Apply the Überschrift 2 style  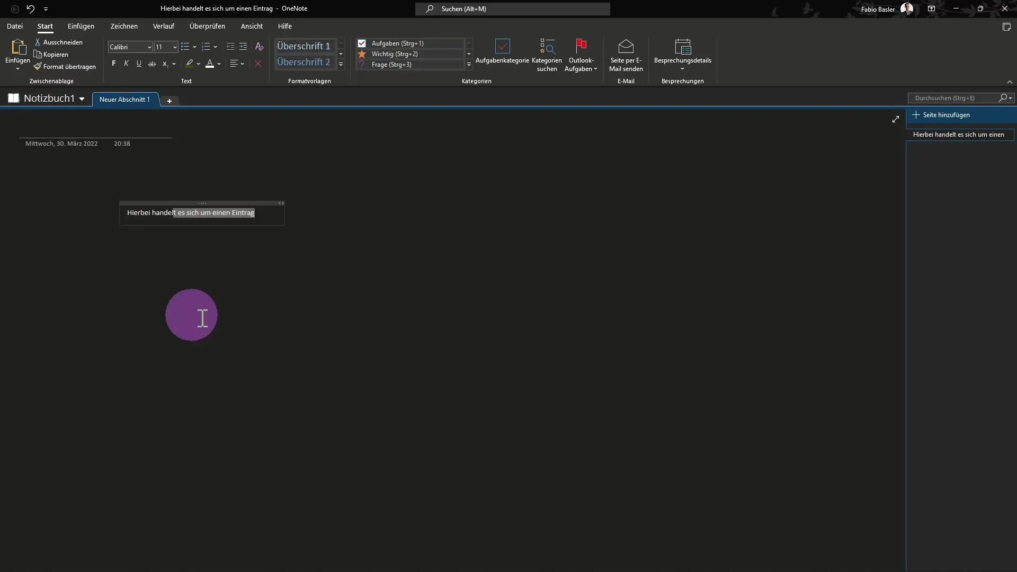click(304, 62)
